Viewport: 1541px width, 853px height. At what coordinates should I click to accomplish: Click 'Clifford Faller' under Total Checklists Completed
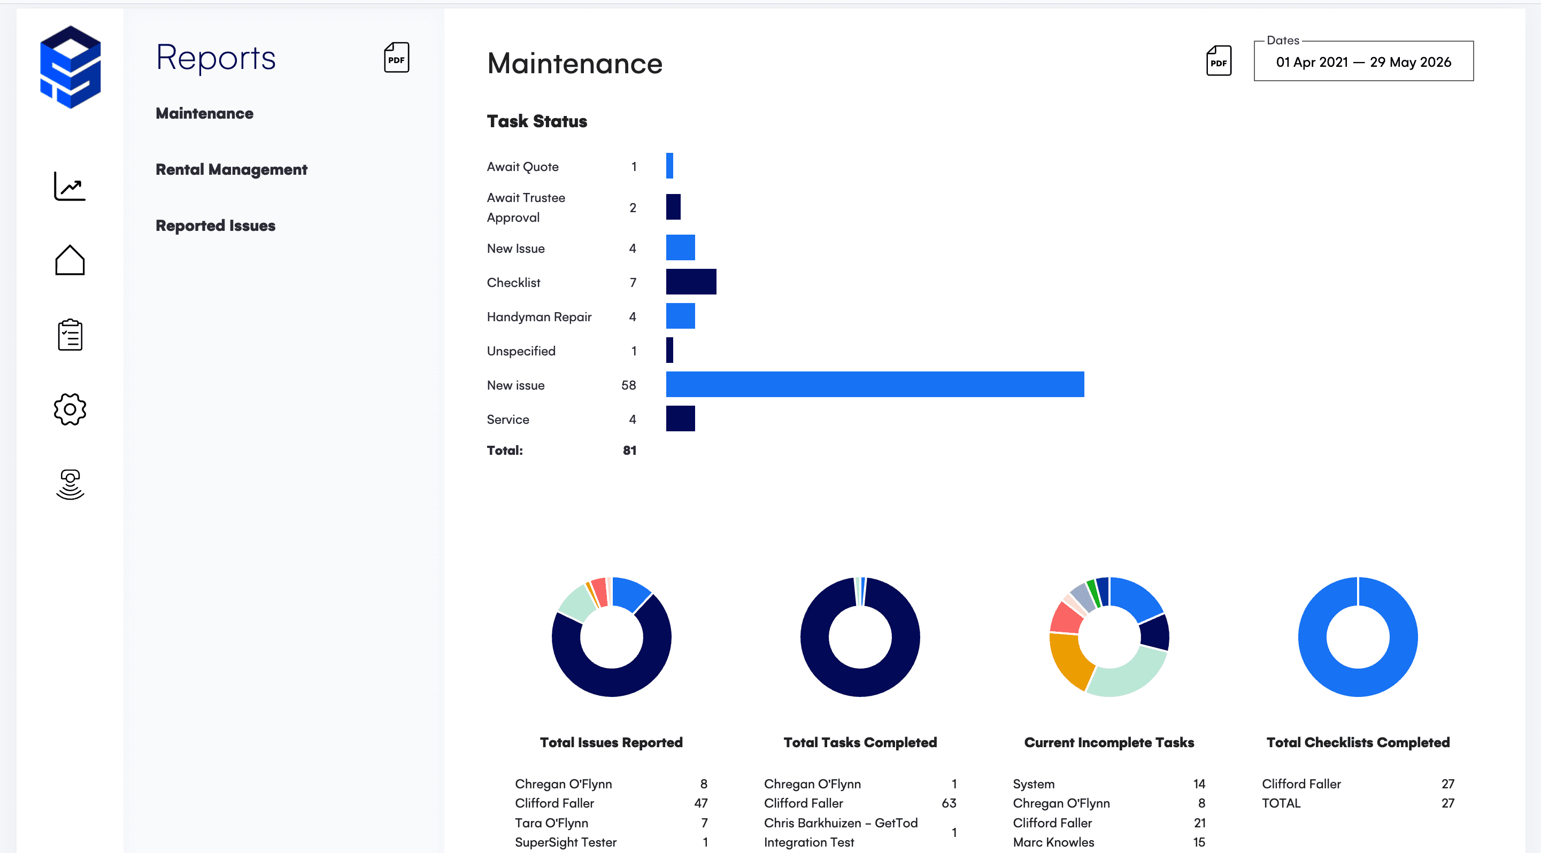pyautogui.click(x=1301, y=784)
